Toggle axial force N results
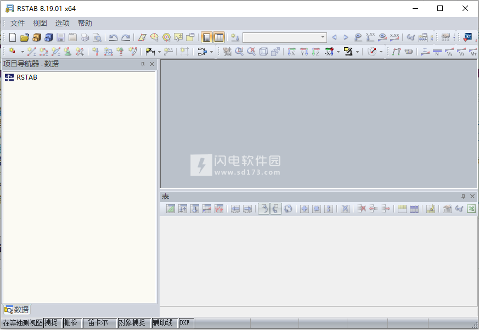 click(x=437, y=52)
